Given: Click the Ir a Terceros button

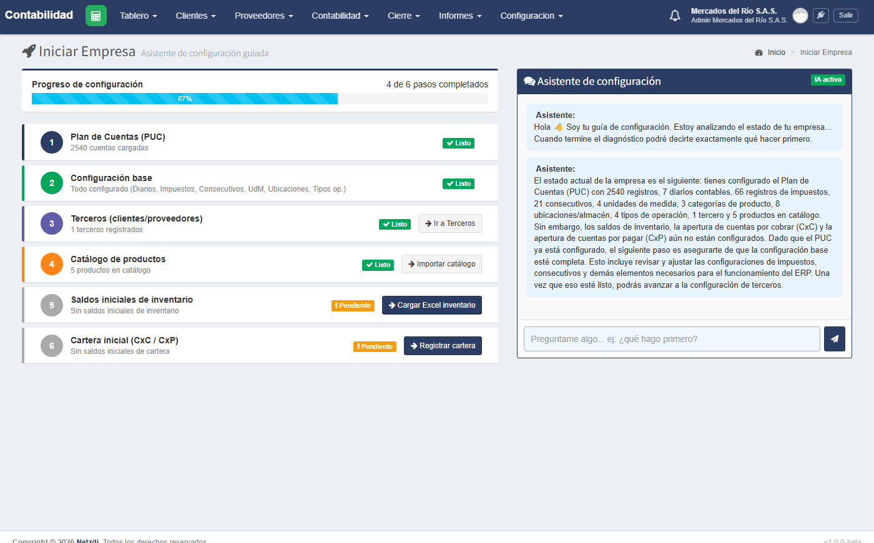Looking at the screenshot, I should tap(450, 223).
